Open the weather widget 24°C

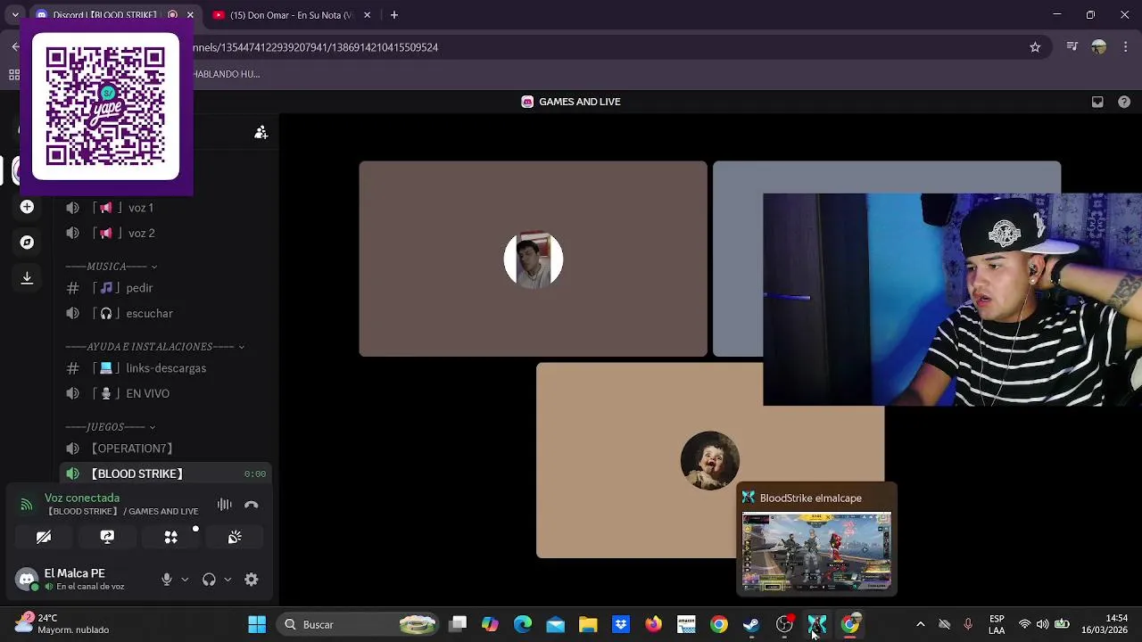point(61,624)
